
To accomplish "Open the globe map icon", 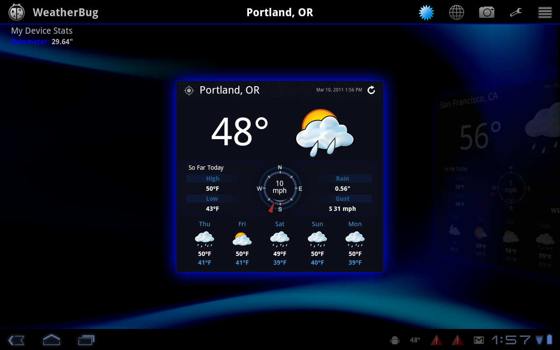I will [x=456, y=13].
